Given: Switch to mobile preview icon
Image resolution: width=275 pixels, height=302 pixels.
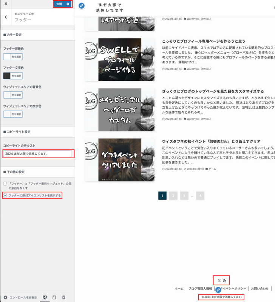Looking at the screenshot, I should [63, 297].
